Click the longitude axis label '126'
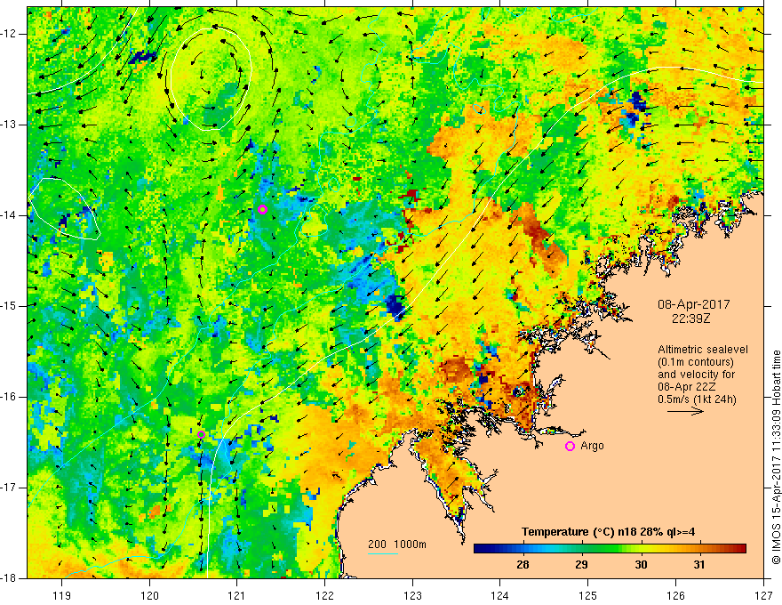This screenshot has width=782, height=605. [675, 595]
